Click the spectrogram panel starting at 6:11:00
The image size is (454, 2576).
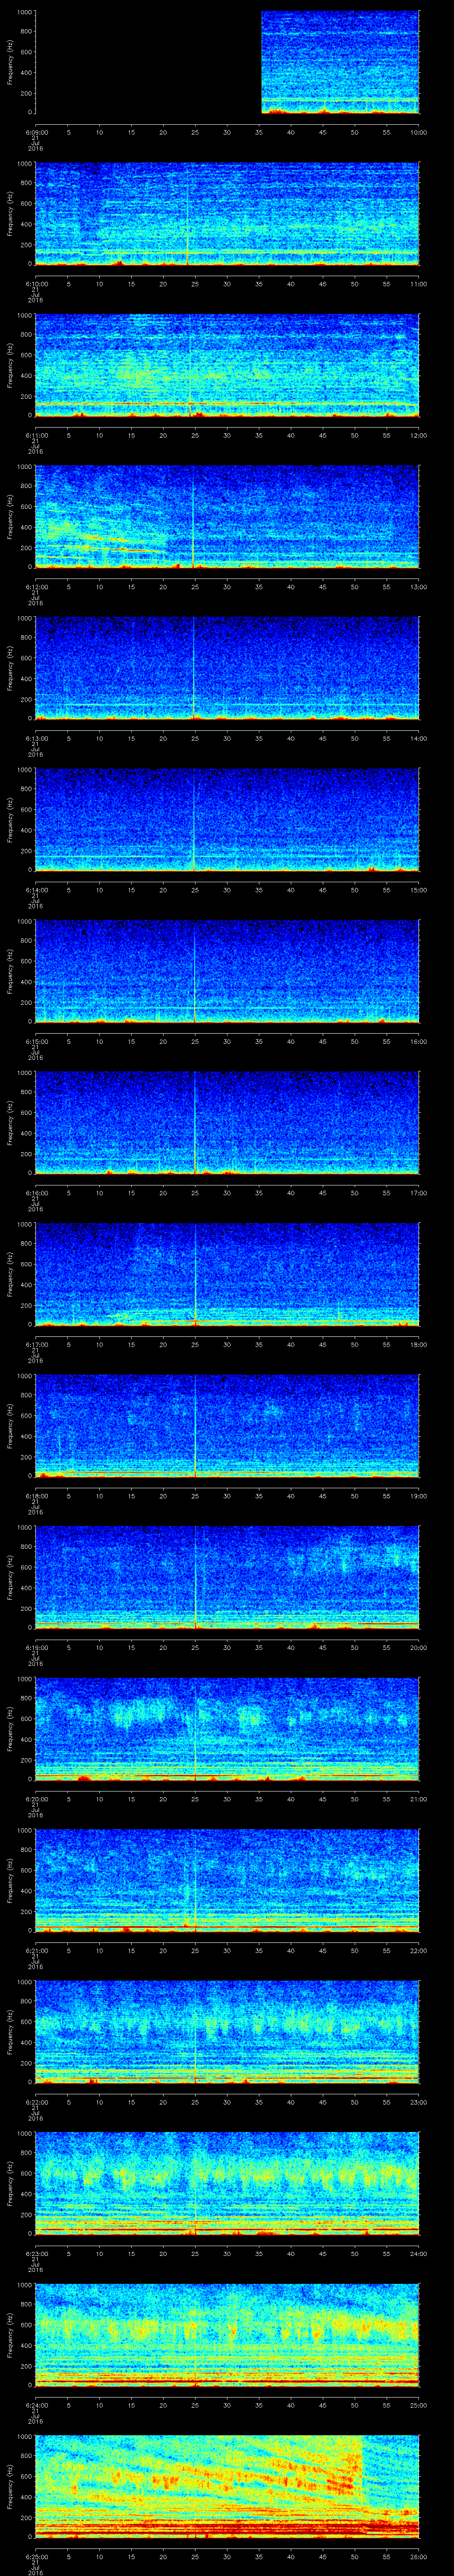[x=227, y=366]
